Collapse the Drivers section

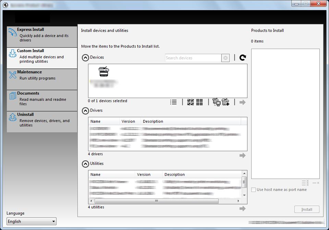[85, 111]
